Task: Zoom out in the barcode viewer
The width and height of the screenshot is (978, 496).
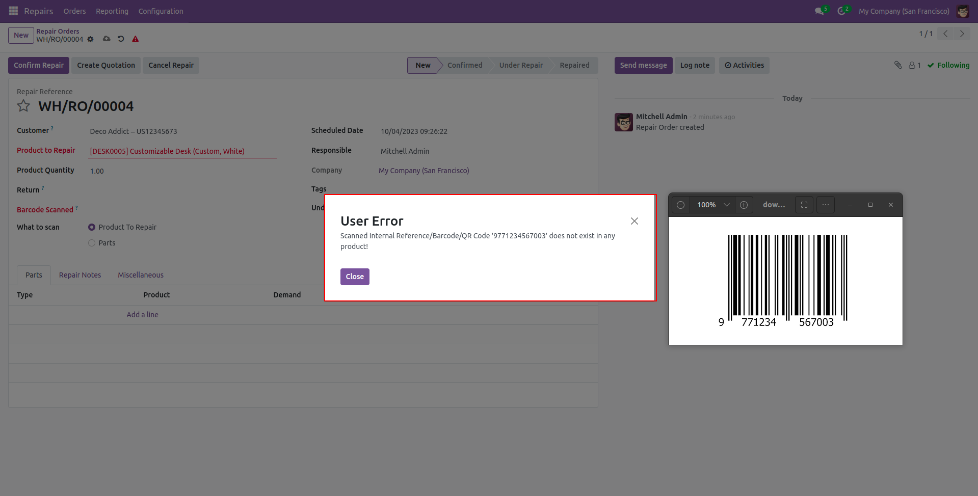Action: pyautogui.click(x=680, y=205)
